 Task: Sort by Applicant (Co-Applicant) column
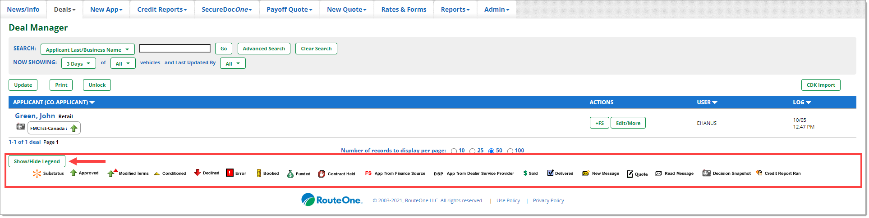[x=54, y=102]
